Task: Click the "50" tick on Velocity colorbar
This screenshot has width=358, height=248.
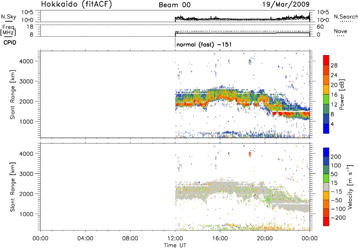Action: pyautogui.click(x=334, y=174)
